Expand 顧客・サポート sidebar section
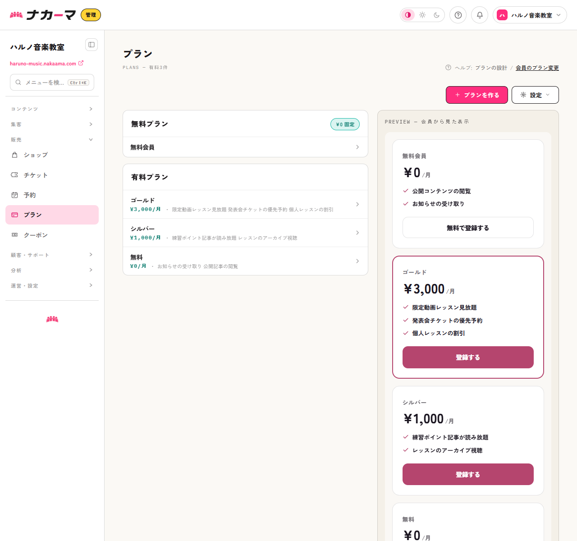The height and width of the screenshot is (541, 577). [x=52, y=255]
